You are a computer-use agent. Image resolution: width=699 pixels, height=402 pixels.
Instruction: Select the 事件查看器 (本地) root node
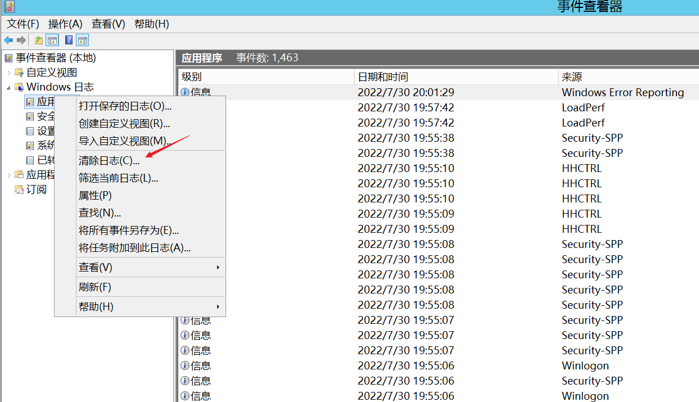[x=55, y=58]
